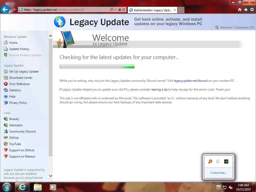Screen dimensions: 256x192
Task: Open Windows Media Player from the taskbar
Action: pyautogui.click(x=53, y=187)
